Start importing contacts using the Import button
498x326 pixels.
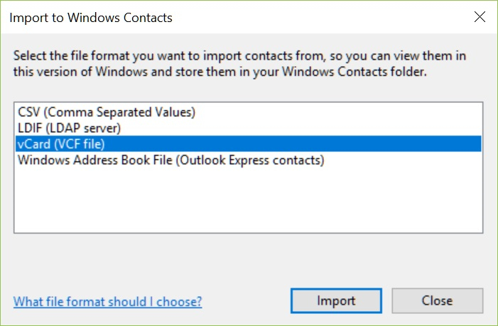336,300
